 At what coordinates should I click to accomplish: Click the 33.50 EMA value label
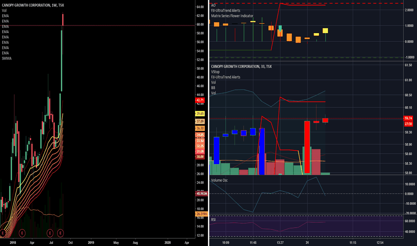coord(200,141)
